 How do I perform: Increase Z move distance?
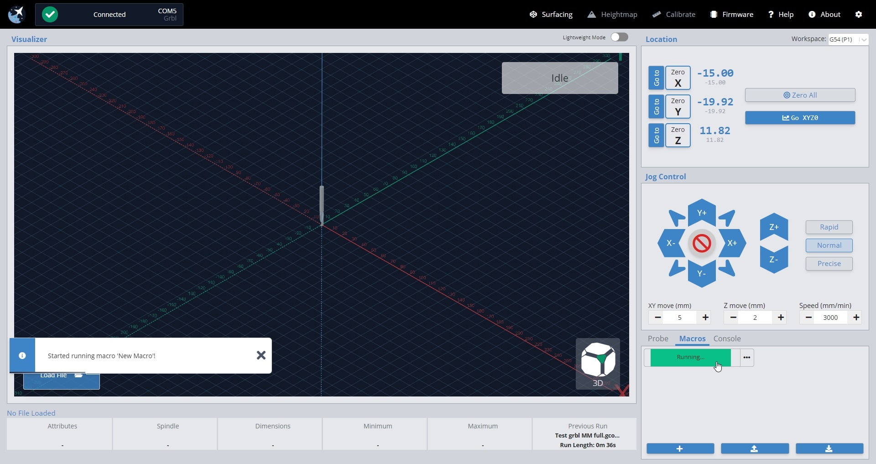(x=781, y=318)
